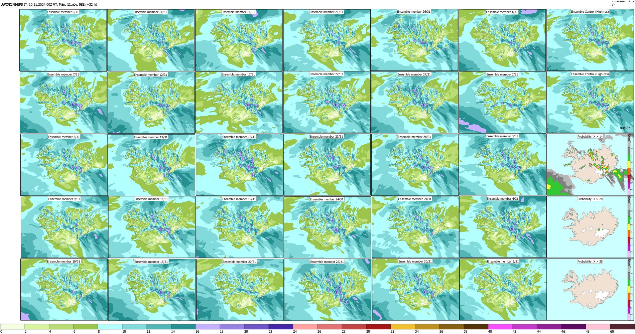Select the light cyan 8–10 legend swatch
Image resolution: width=635 pixels, height=334 pixels.
coord(110,327)
